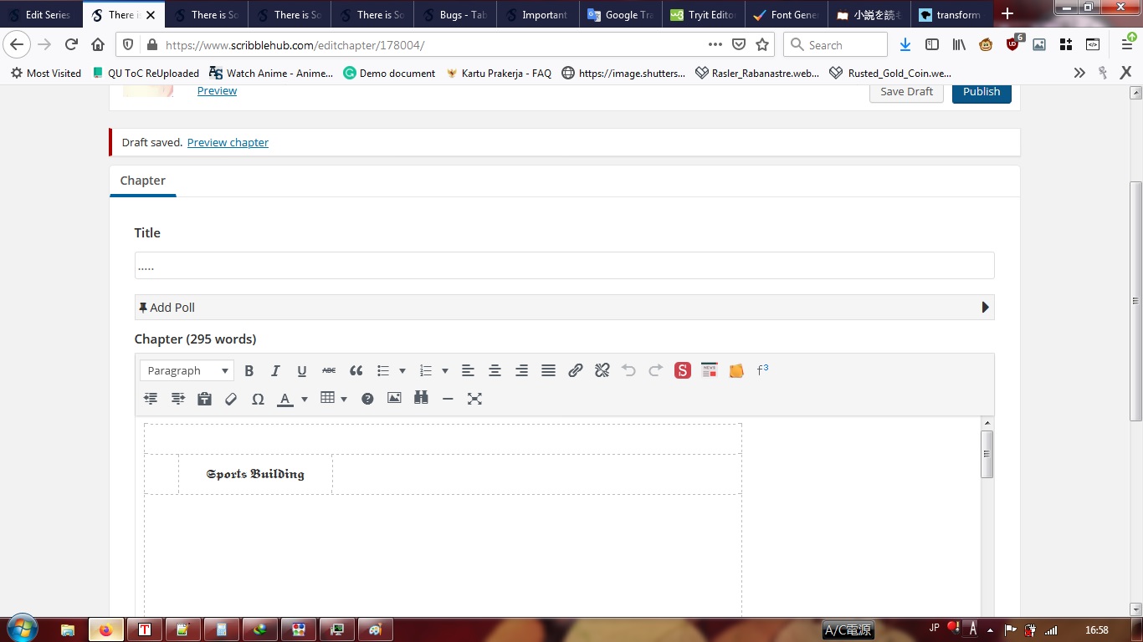The image size is (1143, 642).
Task: Click the find and replace binoculars icon
Action: pos(421,399)
